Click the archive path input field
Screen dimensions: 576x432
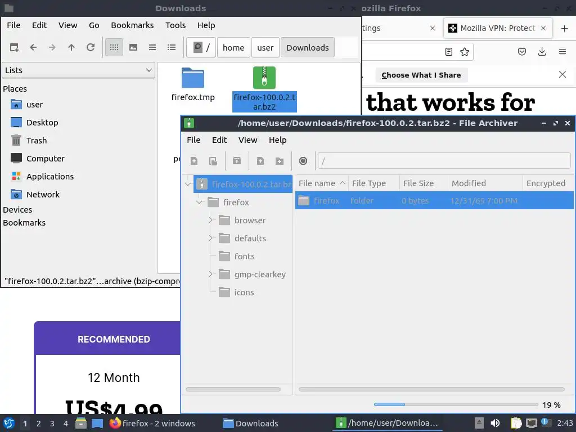(444, 161)
